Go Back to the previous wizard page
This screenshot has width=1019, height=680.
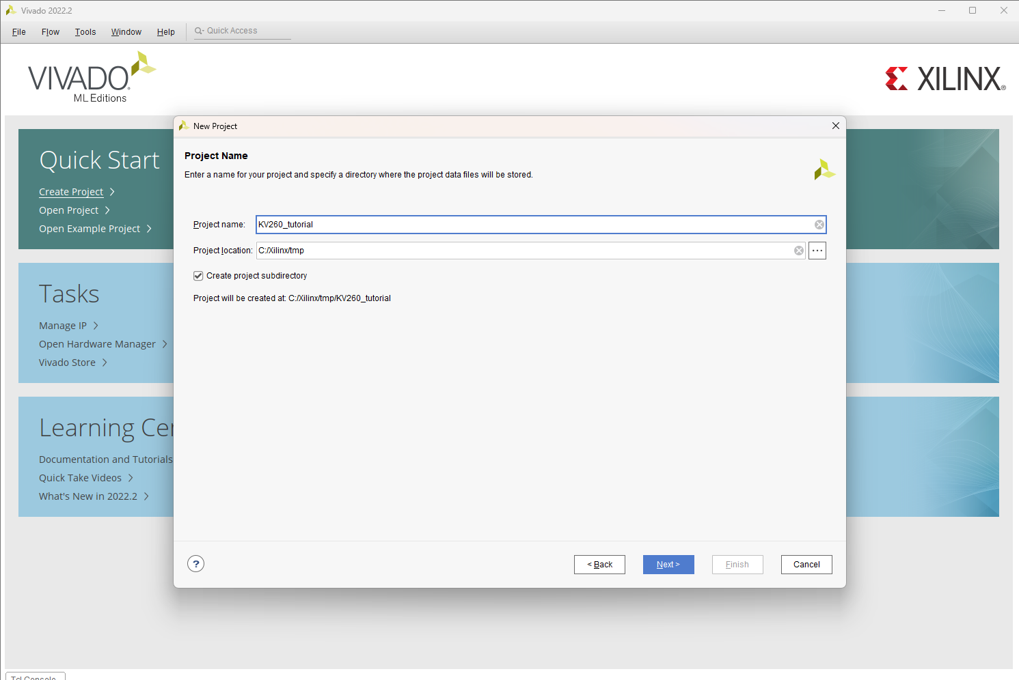599,565
